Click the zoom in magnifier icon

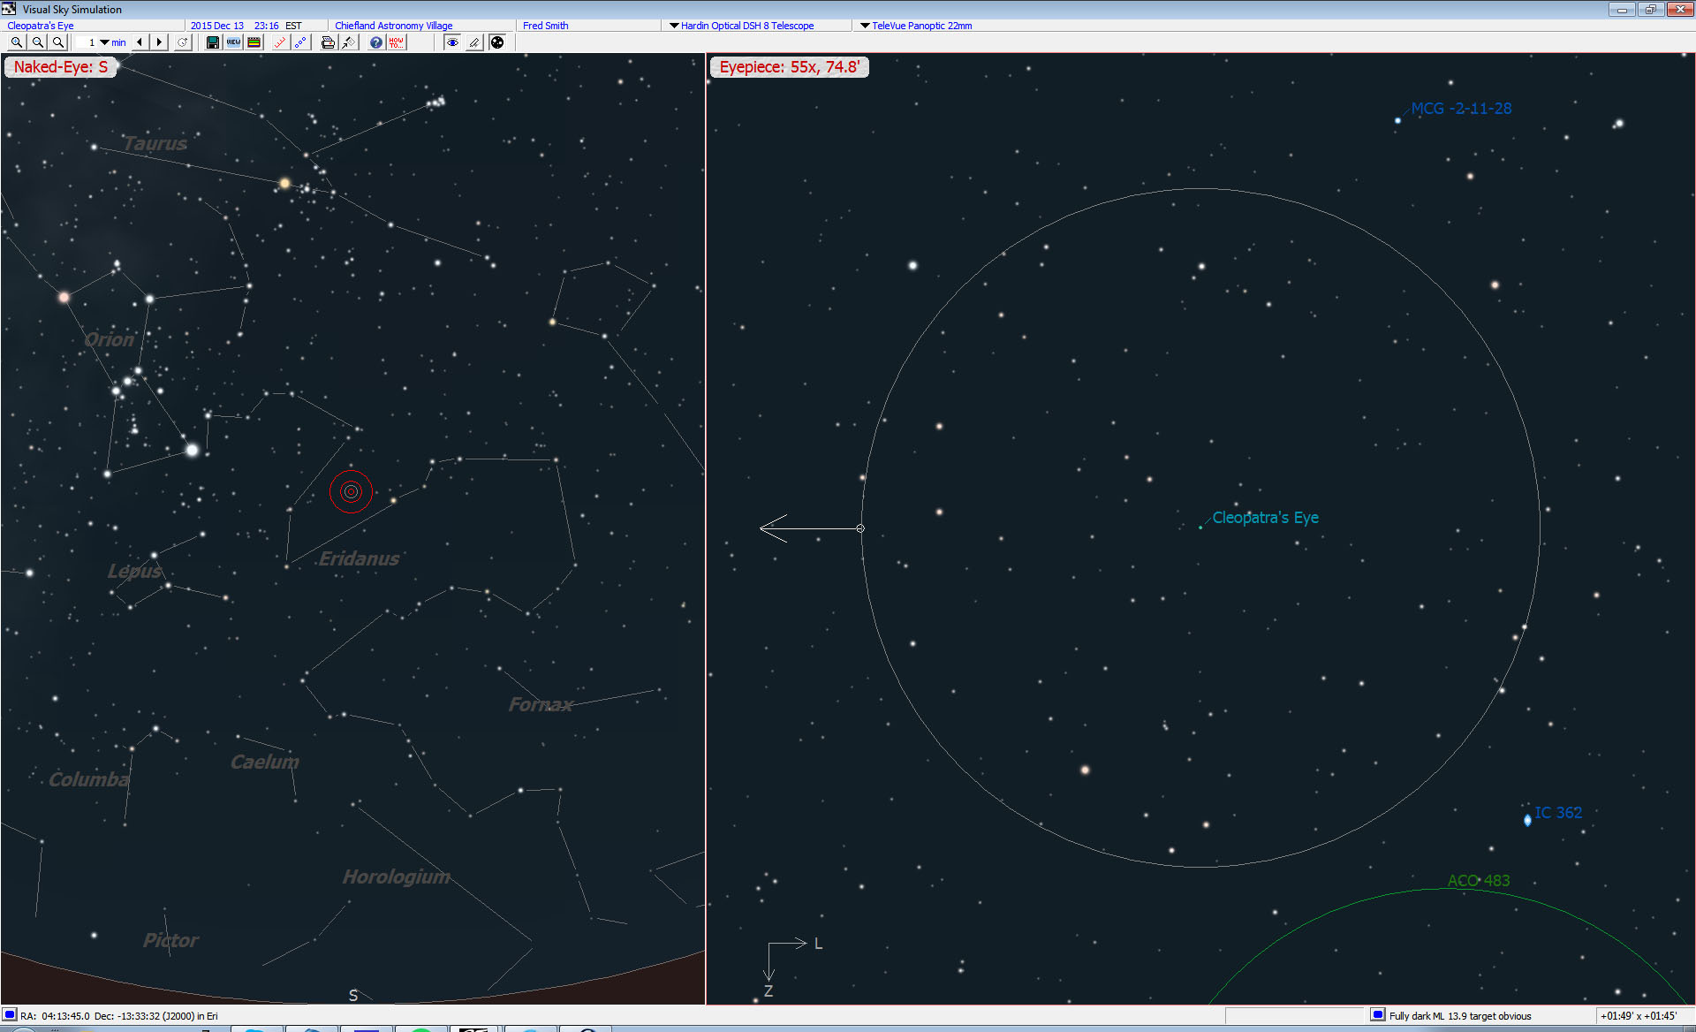pyautogui.click(x=16, y=42)
